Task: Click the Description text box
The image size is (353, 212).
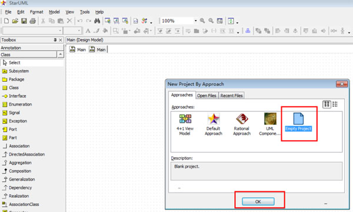Action: [257, 171]
